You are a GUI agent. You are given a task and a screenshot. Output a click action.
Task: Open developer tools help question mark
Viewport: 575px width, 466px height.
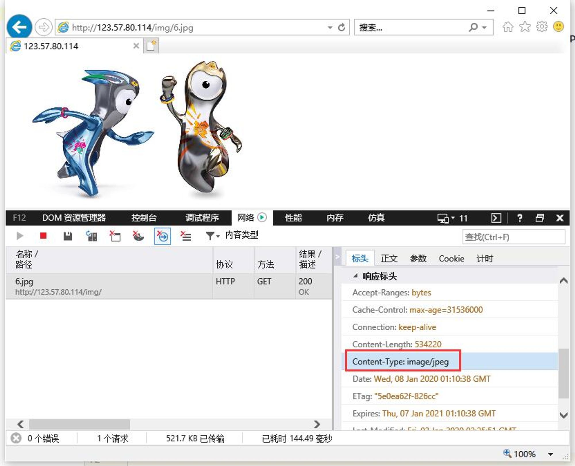[x=520, y=218]
